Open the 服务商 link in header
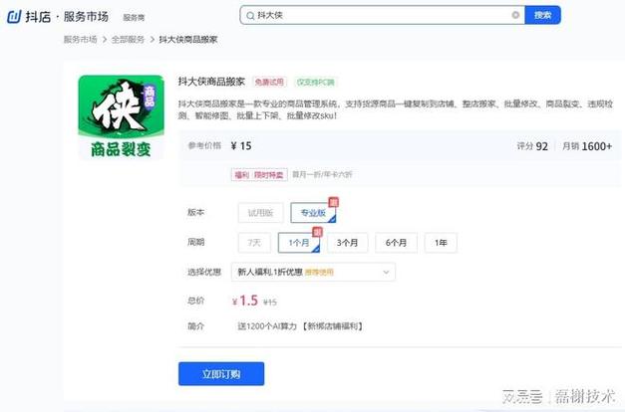The image size is (625, 412). pyautogui.click(x=134, y=18)
